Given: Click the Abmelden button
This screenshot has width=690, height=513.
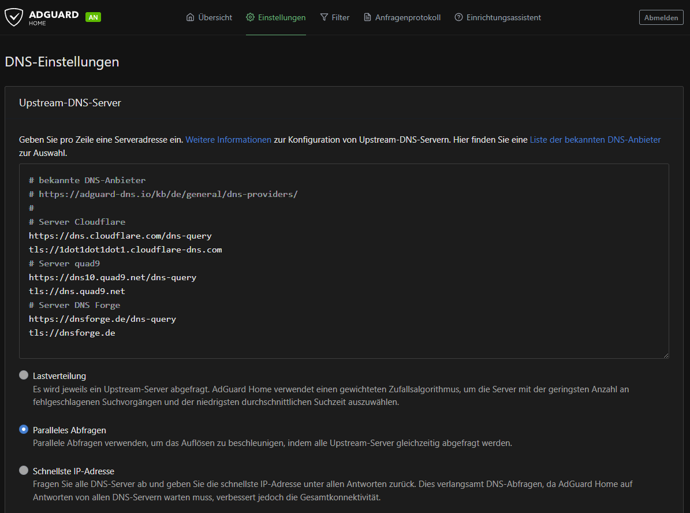Looking at the screenshot, I should tap(661, 17).
